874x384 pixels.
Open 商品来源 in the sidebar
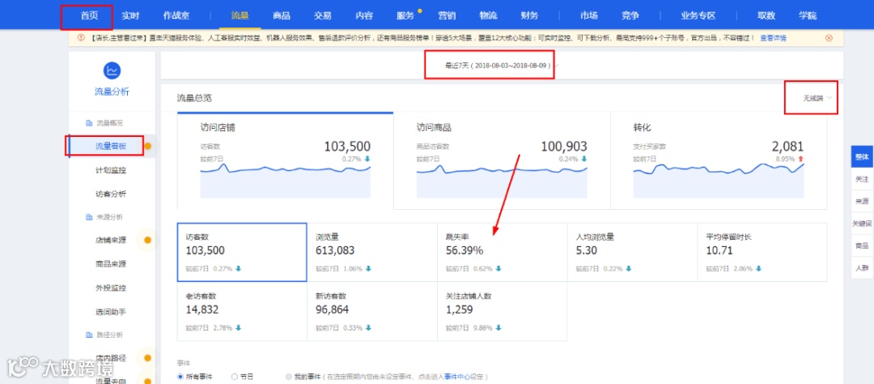click(111, 264)
